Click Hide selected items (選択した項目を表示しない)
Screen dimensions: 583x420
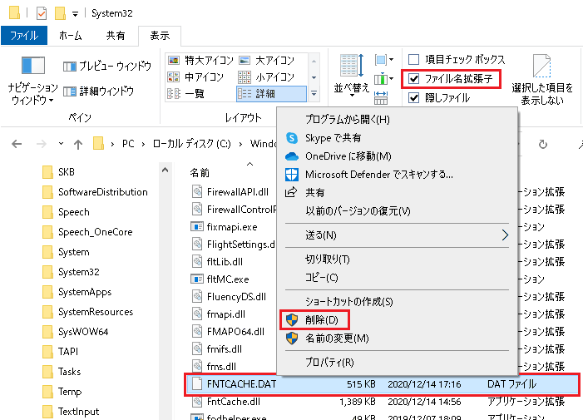(x=542, y=80)
